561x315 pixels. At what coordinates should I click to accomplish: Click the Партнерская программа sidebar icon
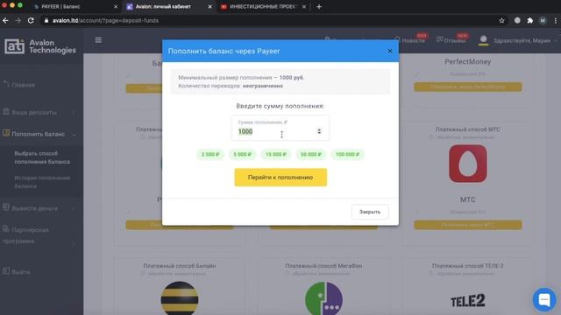pos(6,229)
